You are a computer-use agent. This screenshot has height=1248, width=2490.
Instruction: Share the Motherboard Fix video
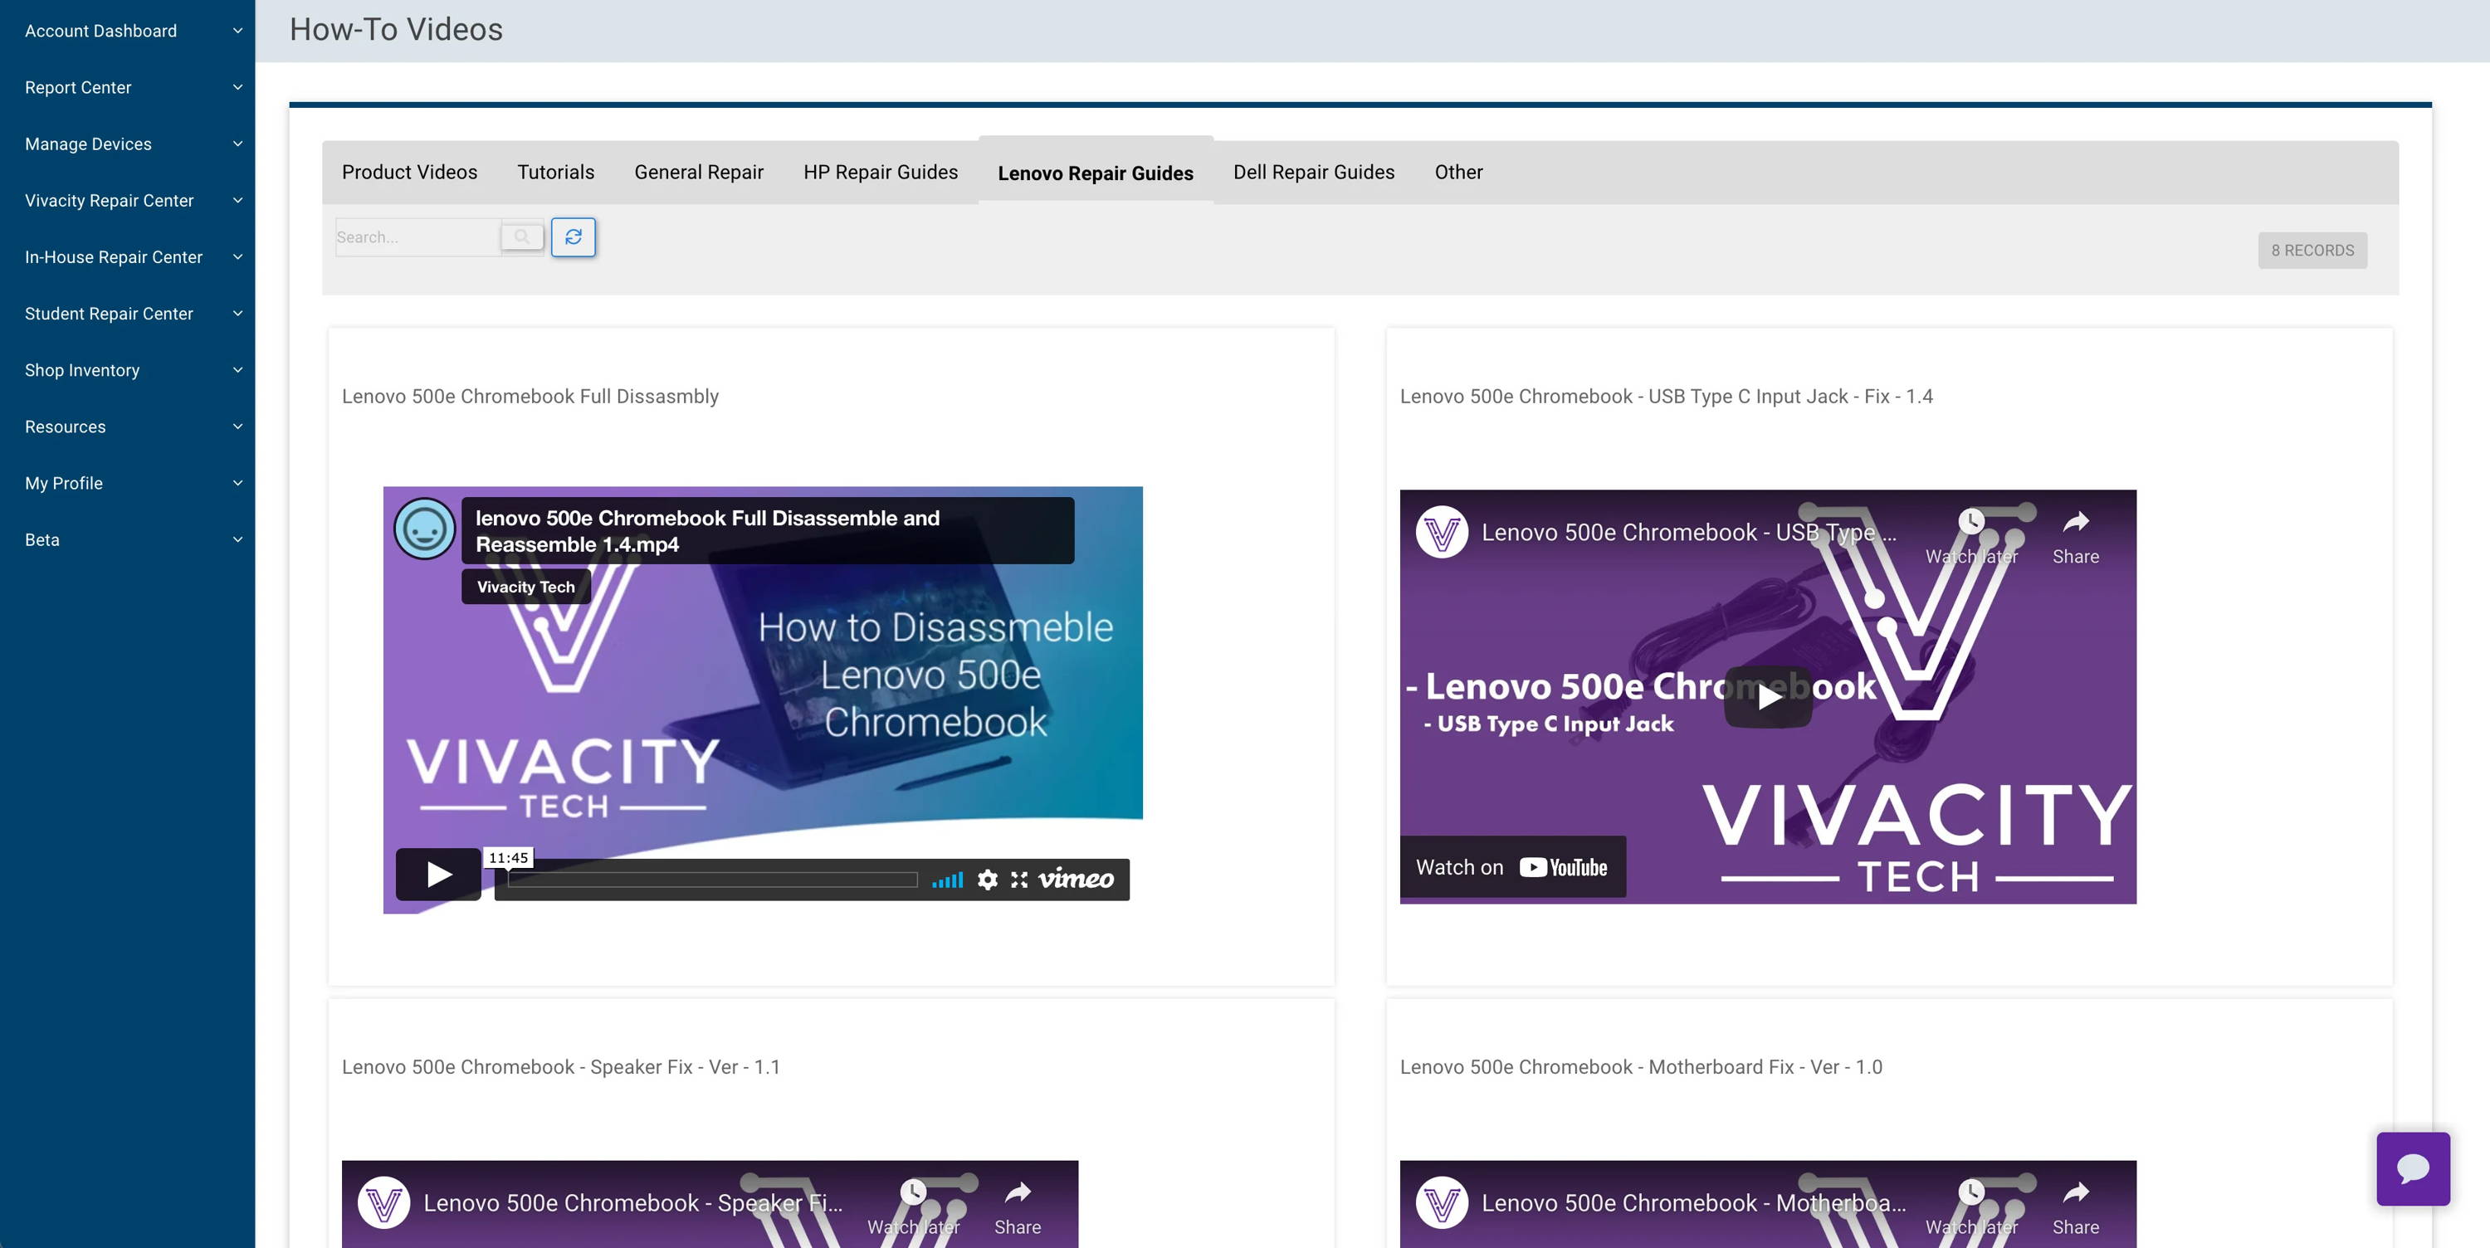pos(2075,1208)
